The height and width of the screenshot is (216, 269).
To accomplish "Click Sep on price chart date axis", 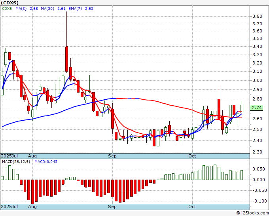I will 112,156.
